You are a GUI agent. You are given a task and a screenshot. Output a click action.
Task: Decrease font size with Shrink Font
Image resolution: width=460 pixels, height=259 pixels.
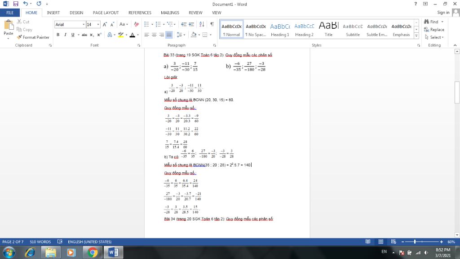pyautogui.click(x=112, y=25)
